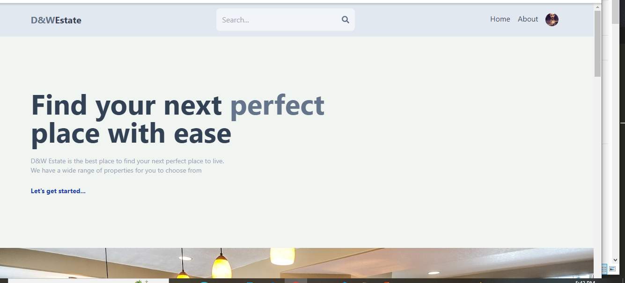
Task: Click the Find your next perfect place heading
Action: [x=178, y=119]
